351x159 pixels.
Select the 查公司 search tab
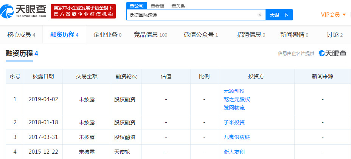[137, 6]
